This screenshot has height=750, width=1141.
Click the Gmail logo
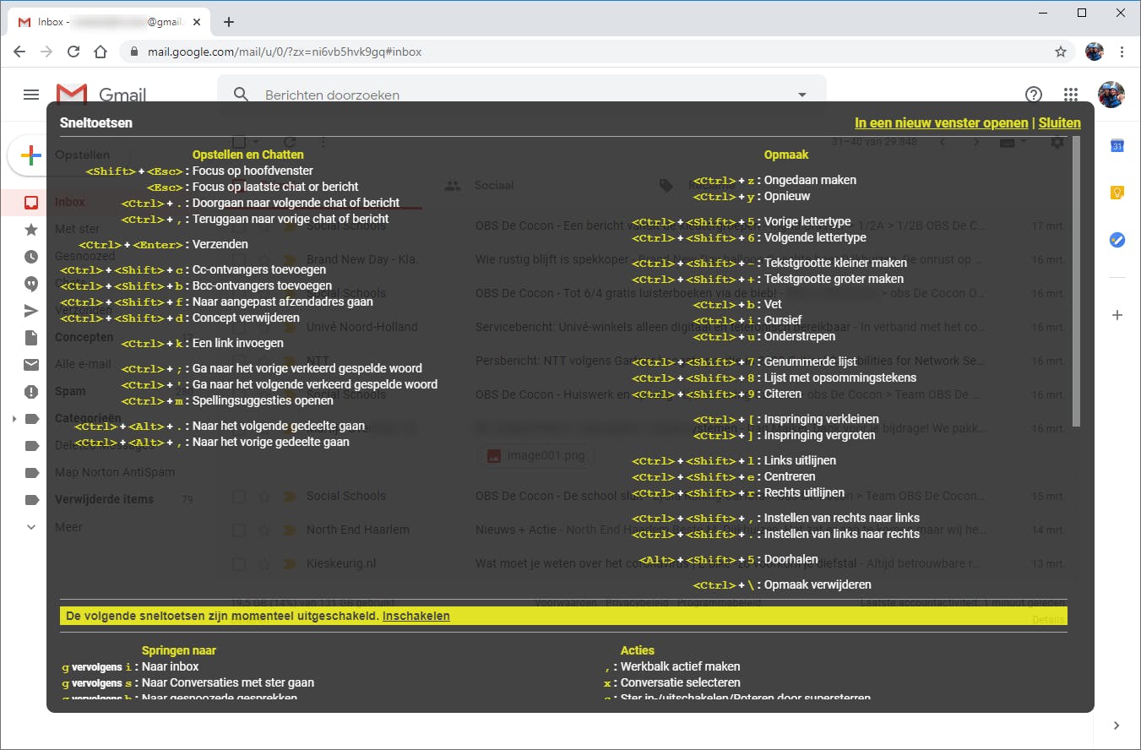pyautogui.click(x=101, y=95)
